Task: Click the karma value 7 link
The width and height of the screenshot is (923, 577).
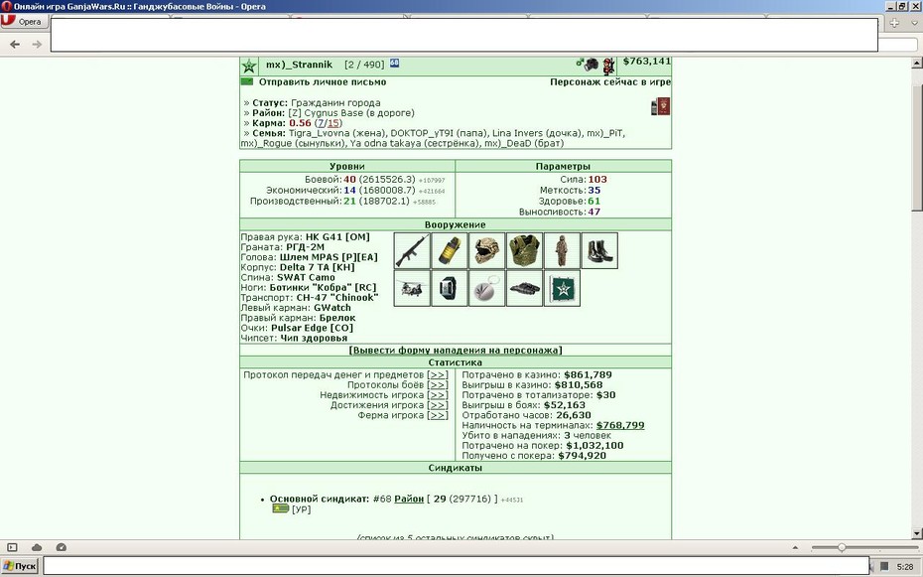Action: coord(321,123)
